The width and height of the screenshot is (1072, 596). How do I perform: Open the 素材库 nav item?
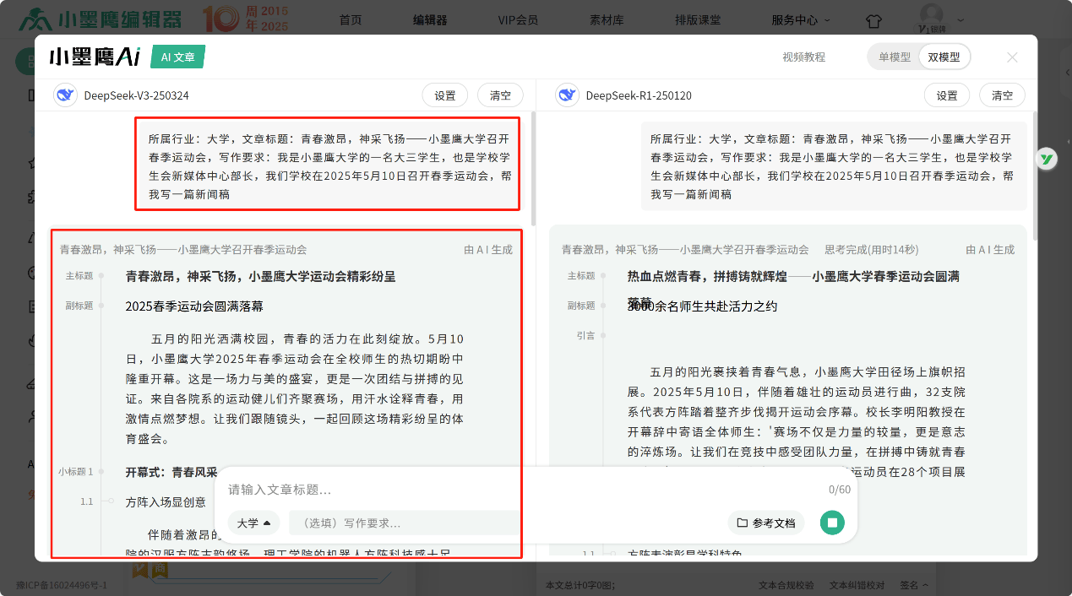[607, 19]
